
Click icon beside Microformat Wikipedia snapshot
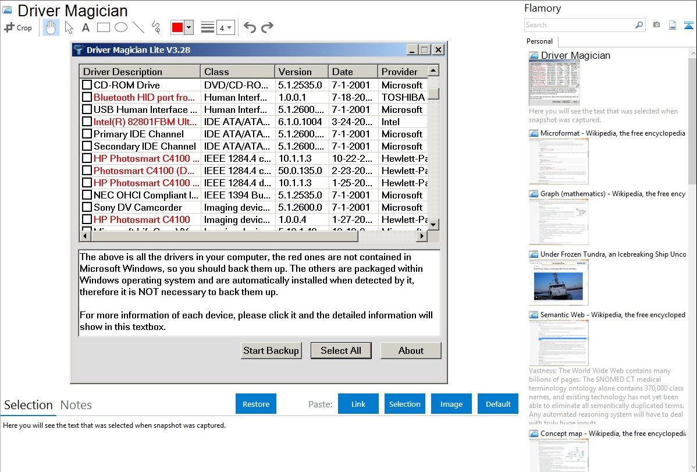(534, 133)
